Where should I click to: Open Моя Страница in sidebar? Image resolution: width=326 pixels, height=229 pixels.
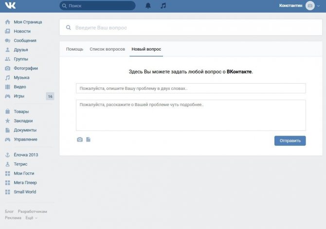28,22
